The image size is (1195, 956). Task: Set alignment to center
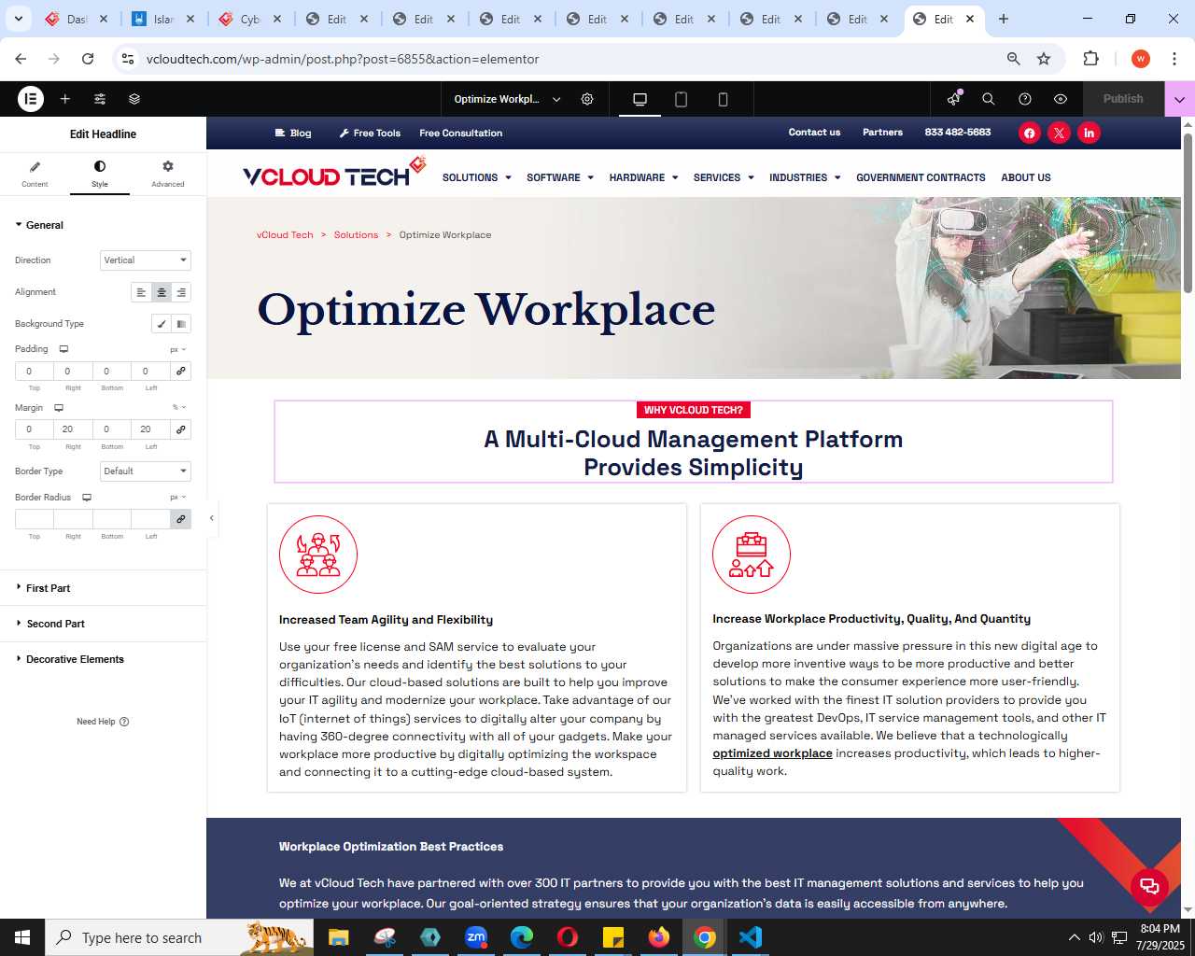click(x=162, y=292)
